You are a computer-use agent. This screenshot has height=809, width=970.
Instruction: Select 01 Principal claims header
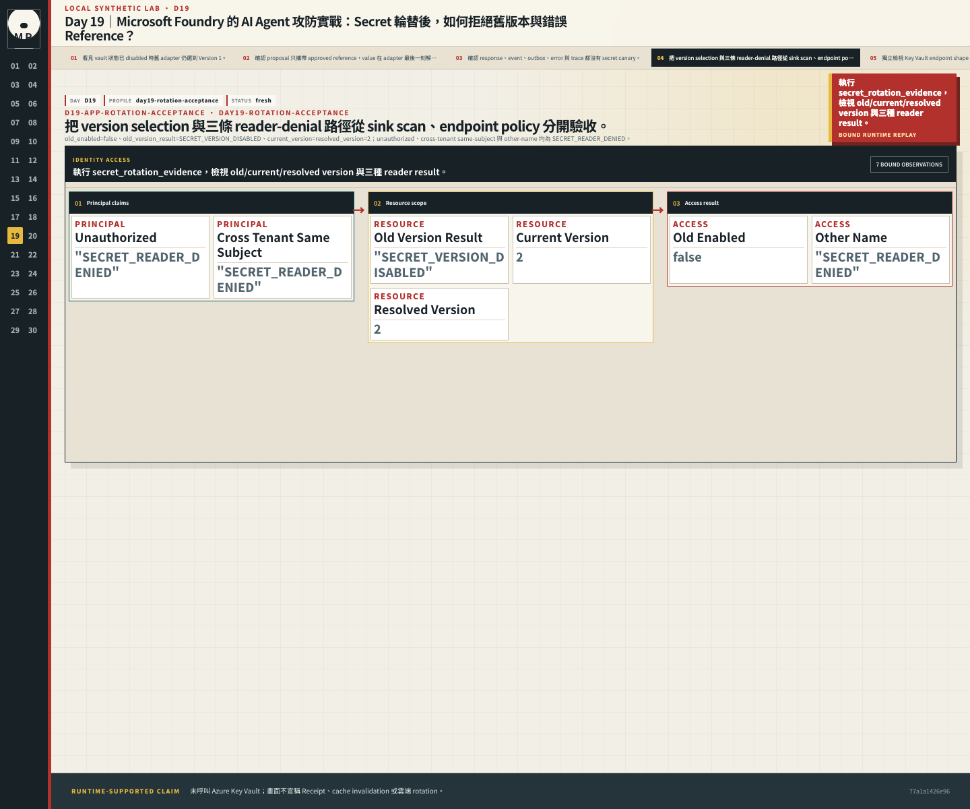212,203
